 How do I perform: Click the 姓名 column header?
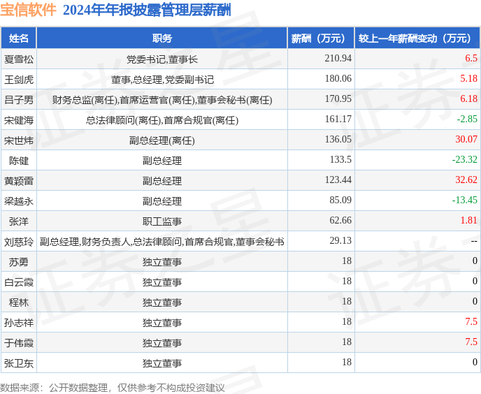(19, 38)
